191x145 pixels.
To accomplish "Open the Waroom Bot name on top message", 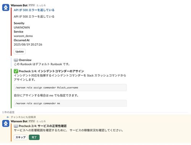I will [x=19, y=5].
